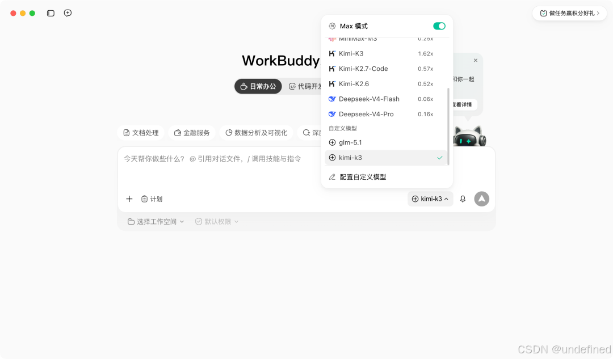Click the Kimi-K2.6 logo icon
The image size is (613, 359).
(332, 84)
